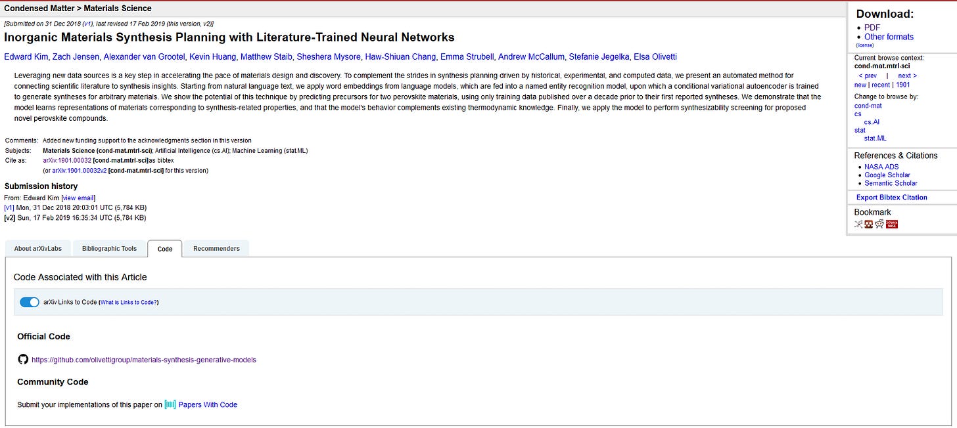Open author Emma Strubell's link
The height and width of the screenshot is (428, 957).
(x=467, y=56)
